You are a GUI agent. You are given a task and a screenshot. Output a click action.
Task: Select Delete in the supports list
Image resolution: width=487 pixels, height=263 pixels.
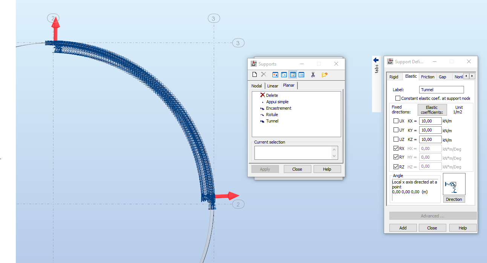coord(272,95)
